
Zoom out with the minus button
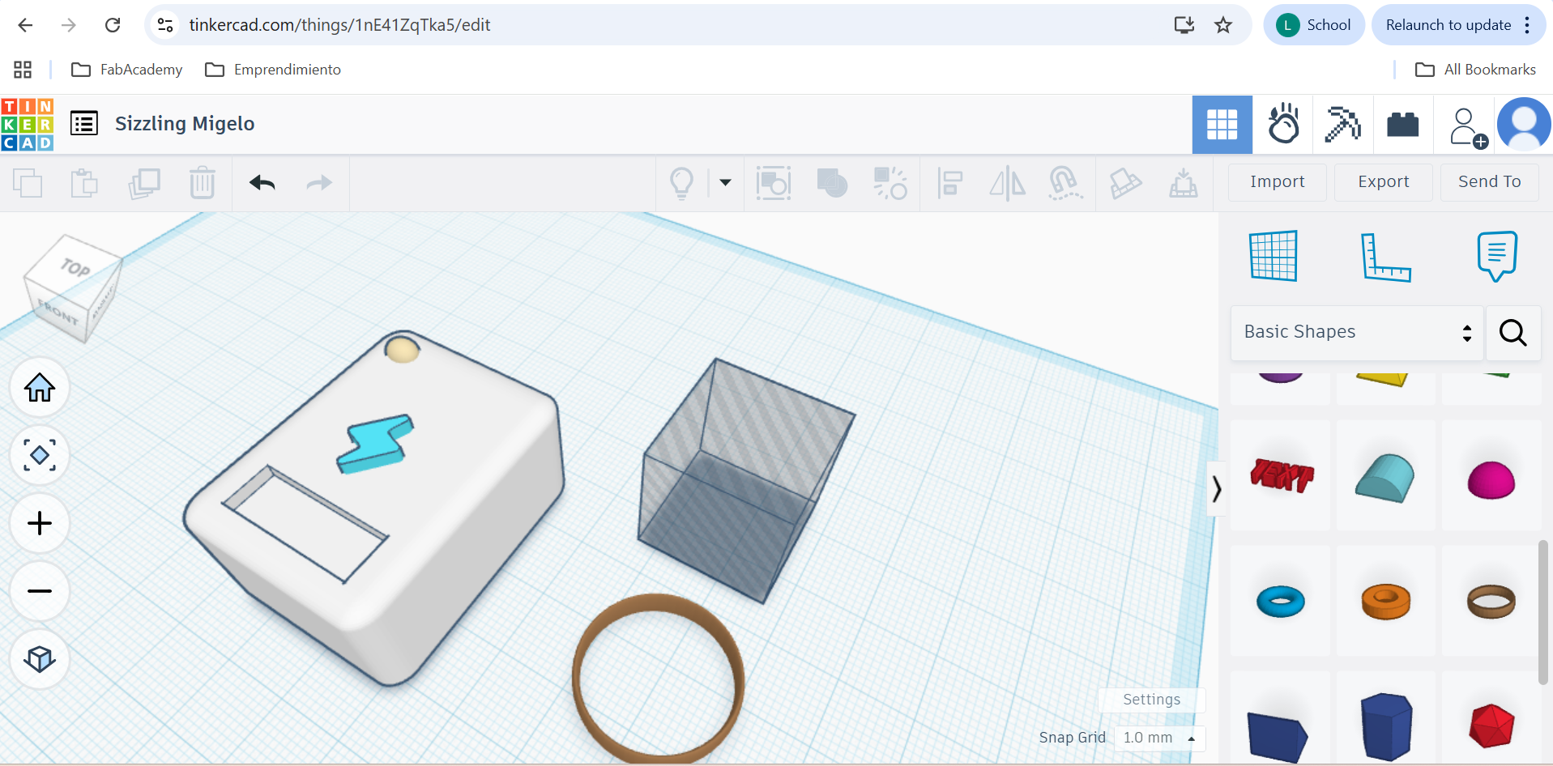click(40, 592)
